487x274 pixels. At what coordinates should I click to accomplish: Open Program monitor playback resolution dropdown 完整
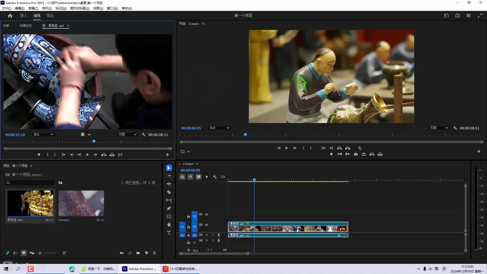pos(439,128)
